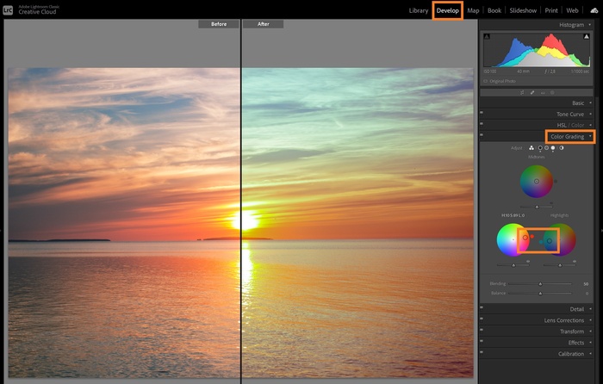
Task: Click the Shadows luminance slider
Action: pyautogui.click(x=513, y=265)
